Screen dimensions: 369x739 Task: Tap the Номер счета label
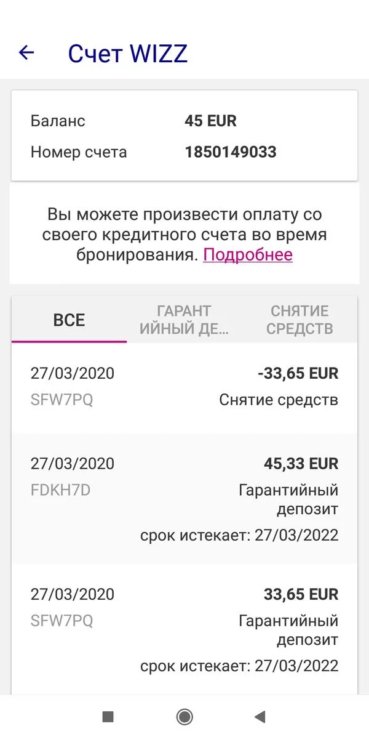[x=79, y=152]
